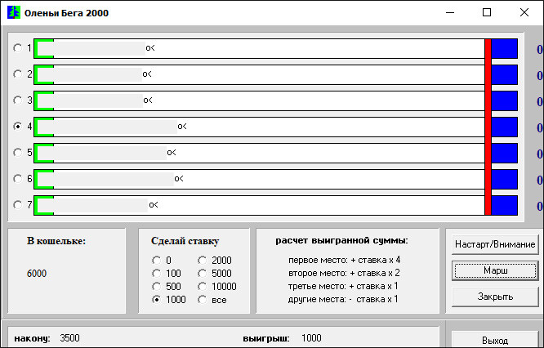
Task: Click the green start gate of lane 3
Action: point(44,100)
